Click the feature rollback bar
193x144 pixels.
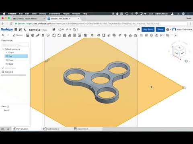13,75
